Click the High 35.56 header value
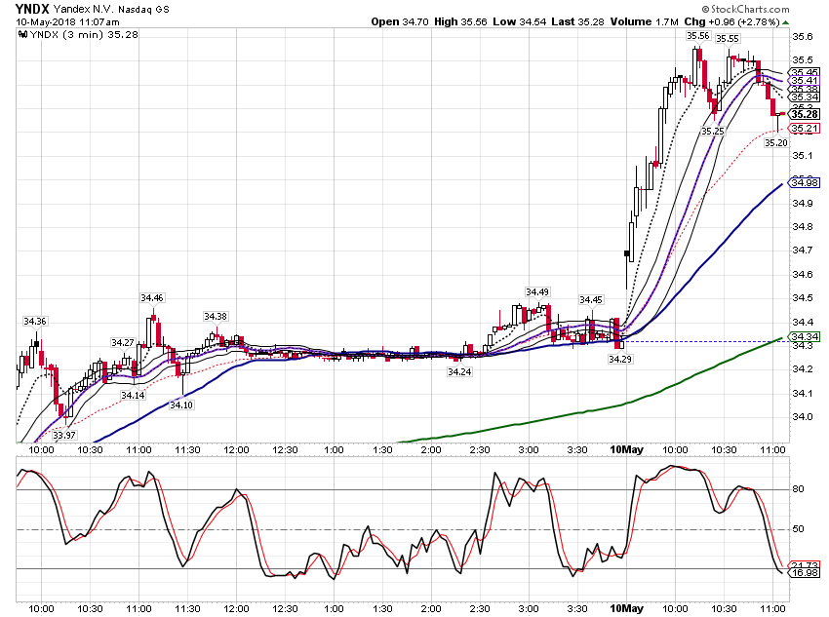Screen dimensions: 829x617 460,21
